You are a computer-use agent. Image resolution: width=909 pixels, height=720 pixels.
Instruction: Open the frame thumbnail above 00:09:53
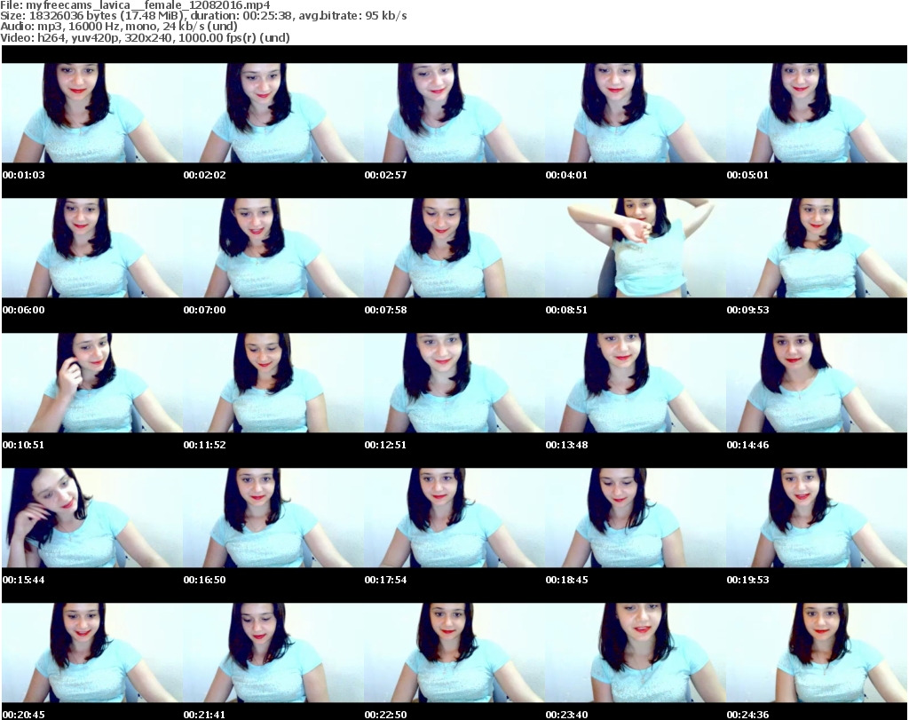click(x=817, y=248)
